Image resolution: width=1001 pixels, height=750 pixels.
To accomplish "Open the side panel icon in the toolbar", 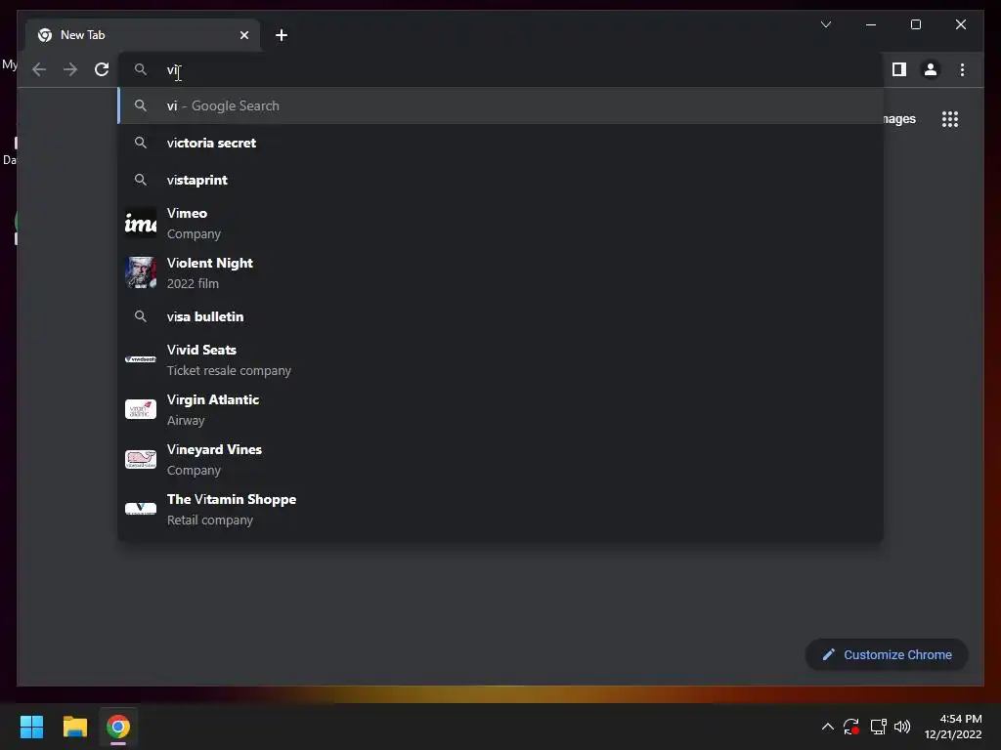I will (x=899, y=69).
